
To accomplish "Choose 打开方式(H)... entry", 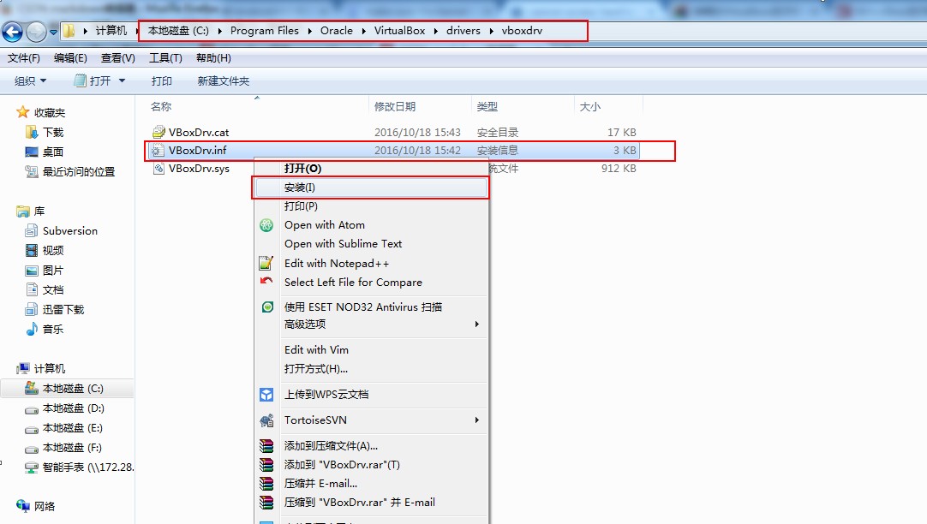I will point(371,369).
